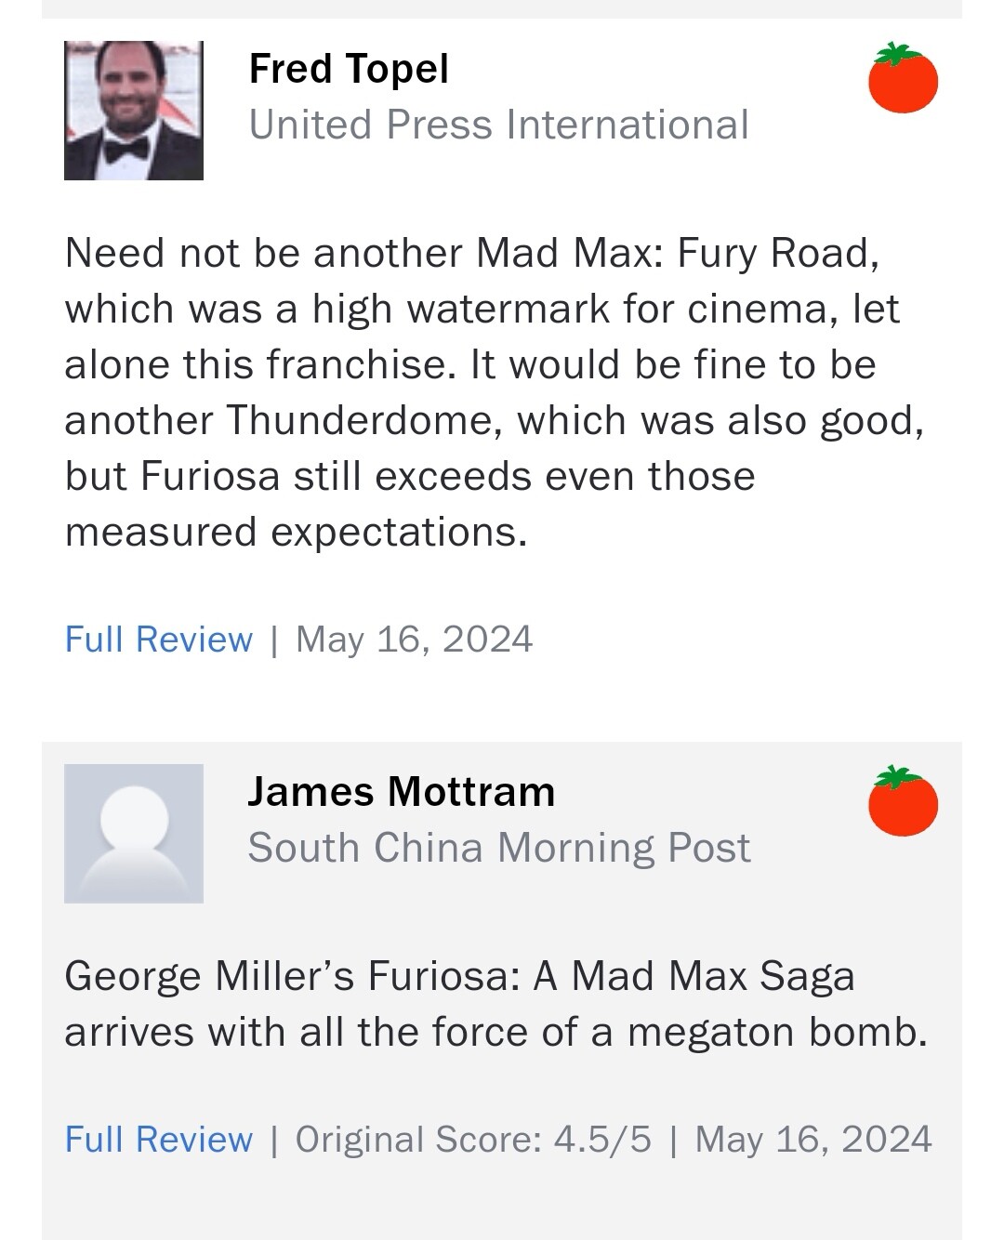Click the date on James Mottram's review

812,1140
